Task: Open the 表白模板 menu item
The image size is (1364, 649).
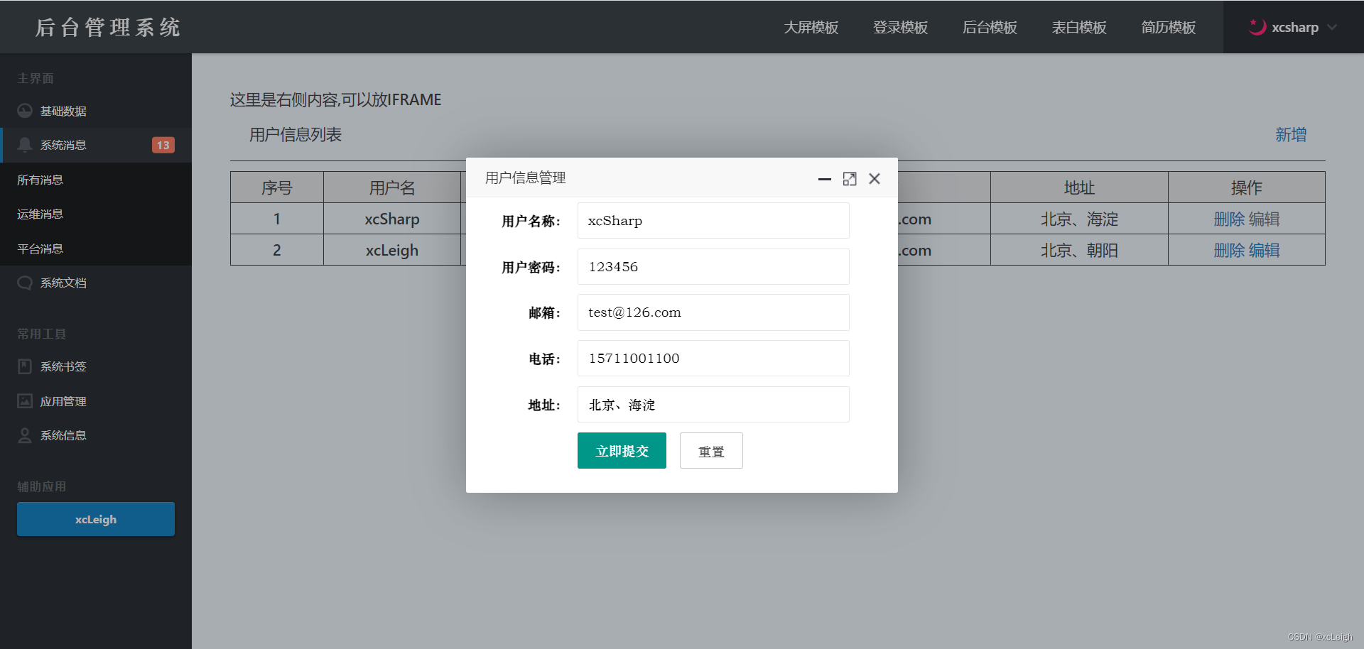Action: (x=1080, y=27)
